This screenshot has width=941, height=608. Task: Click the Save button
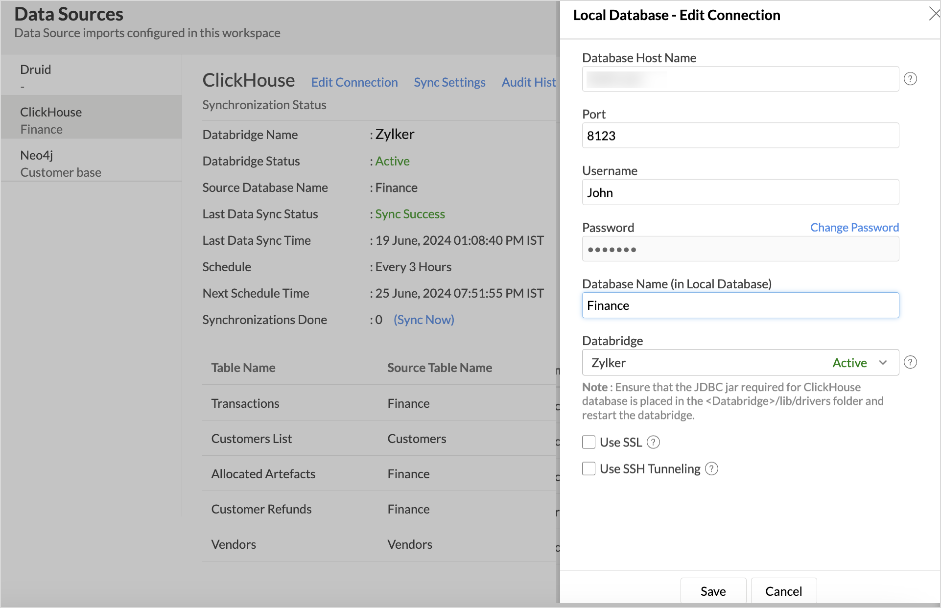(x=713, y=591)
